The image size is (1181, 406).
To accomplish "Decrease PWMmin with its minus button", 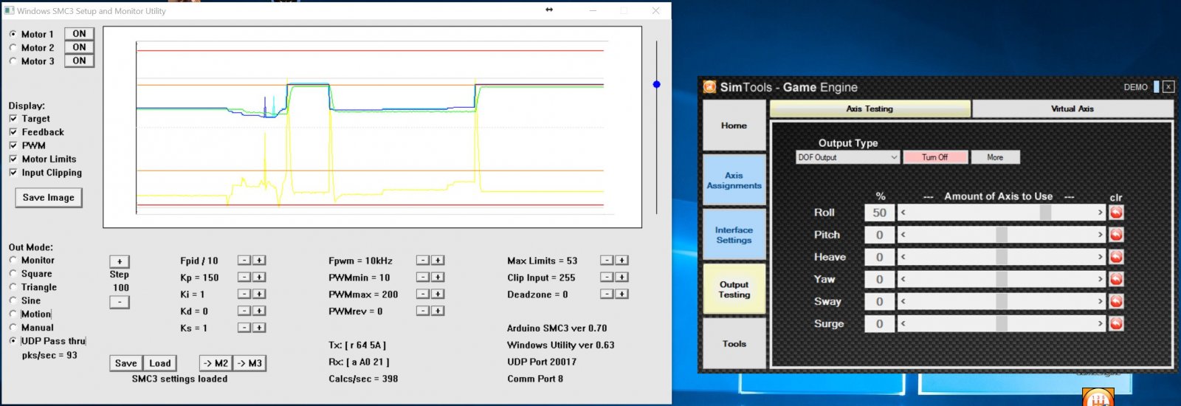I will coord(423,277).
